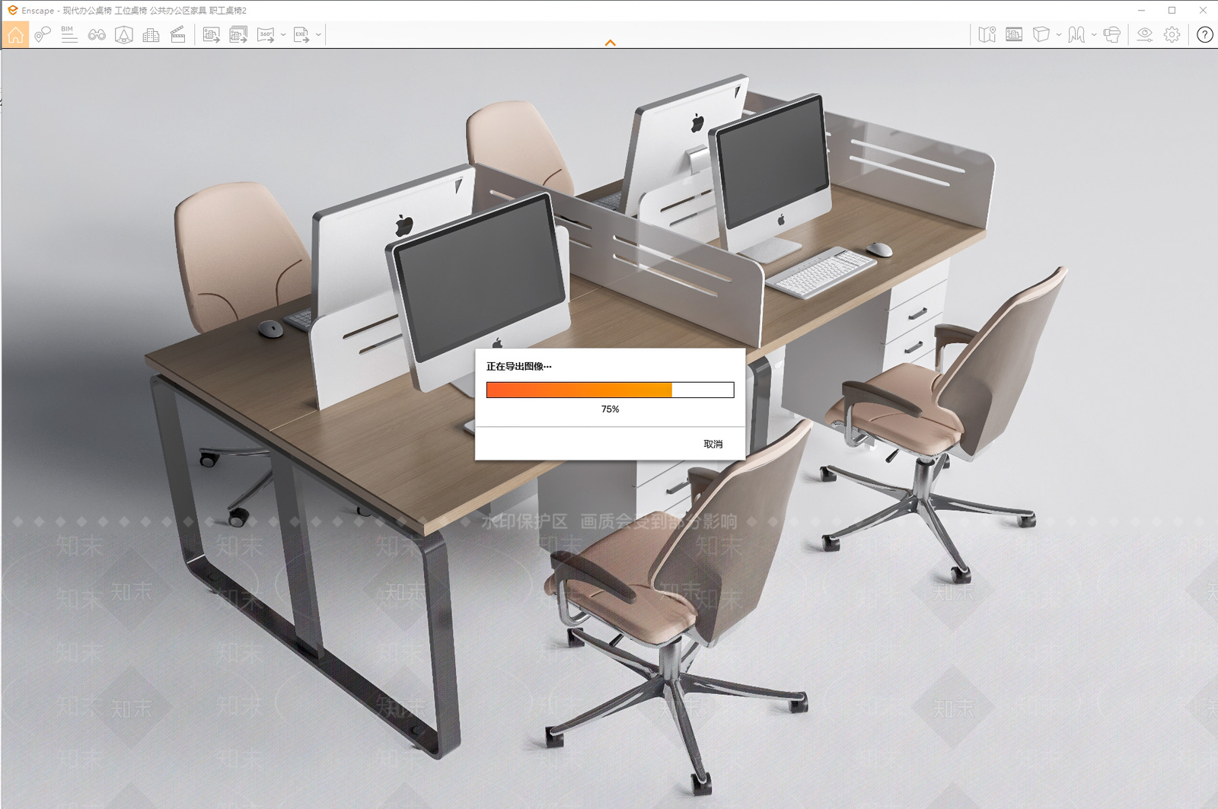This screenshot has height=809, width=1218.
Task: Open the site context map icon
Action: [x=987, y=34]
